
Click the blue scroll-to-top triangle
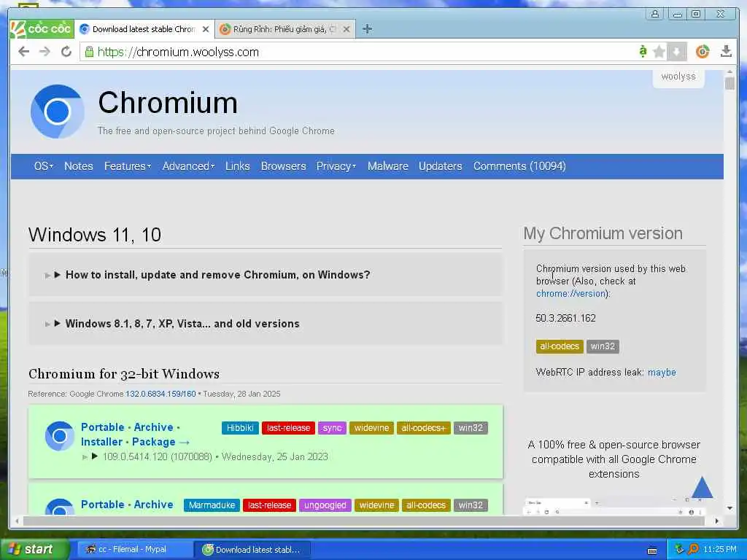tap(703, 486)
